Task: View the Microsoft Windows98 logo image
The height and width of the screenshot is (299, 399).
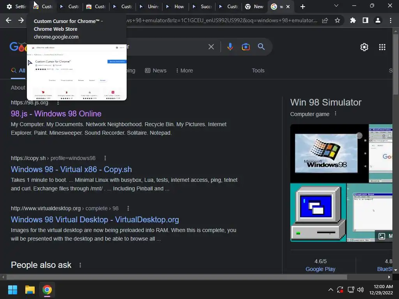Action: pos(329,153)
